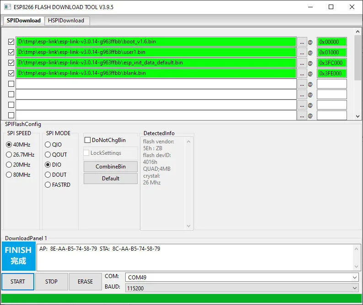Image resolution: width=363 pixels, height=305 pixels.
Task: Choose QIO SPI mode
Action: [48, 145]
